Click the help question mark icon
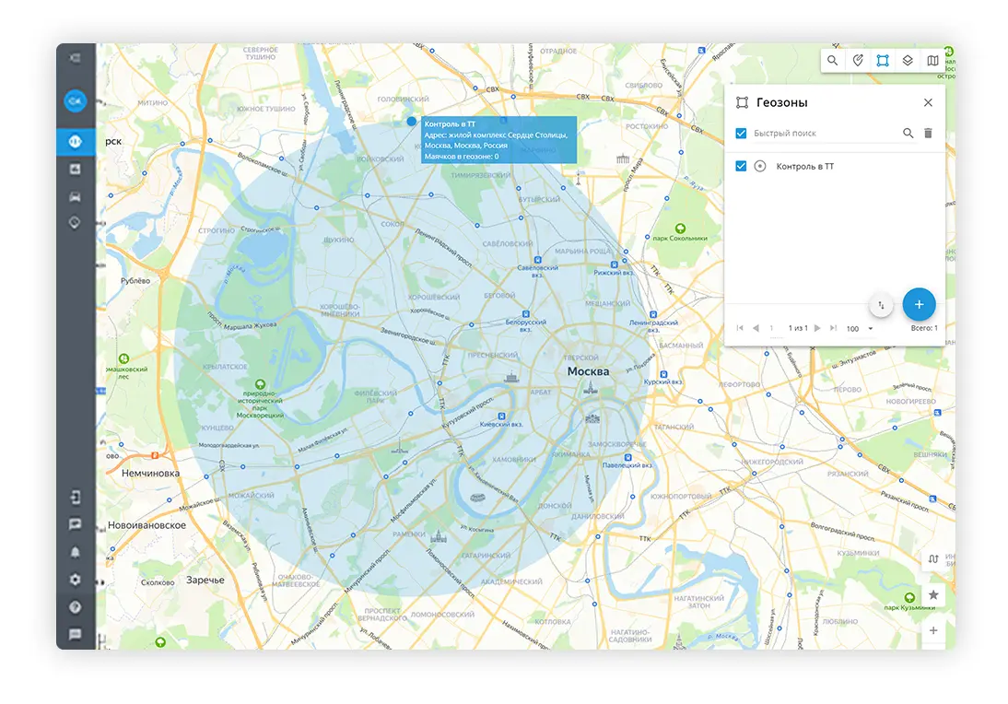 point(75,607)
